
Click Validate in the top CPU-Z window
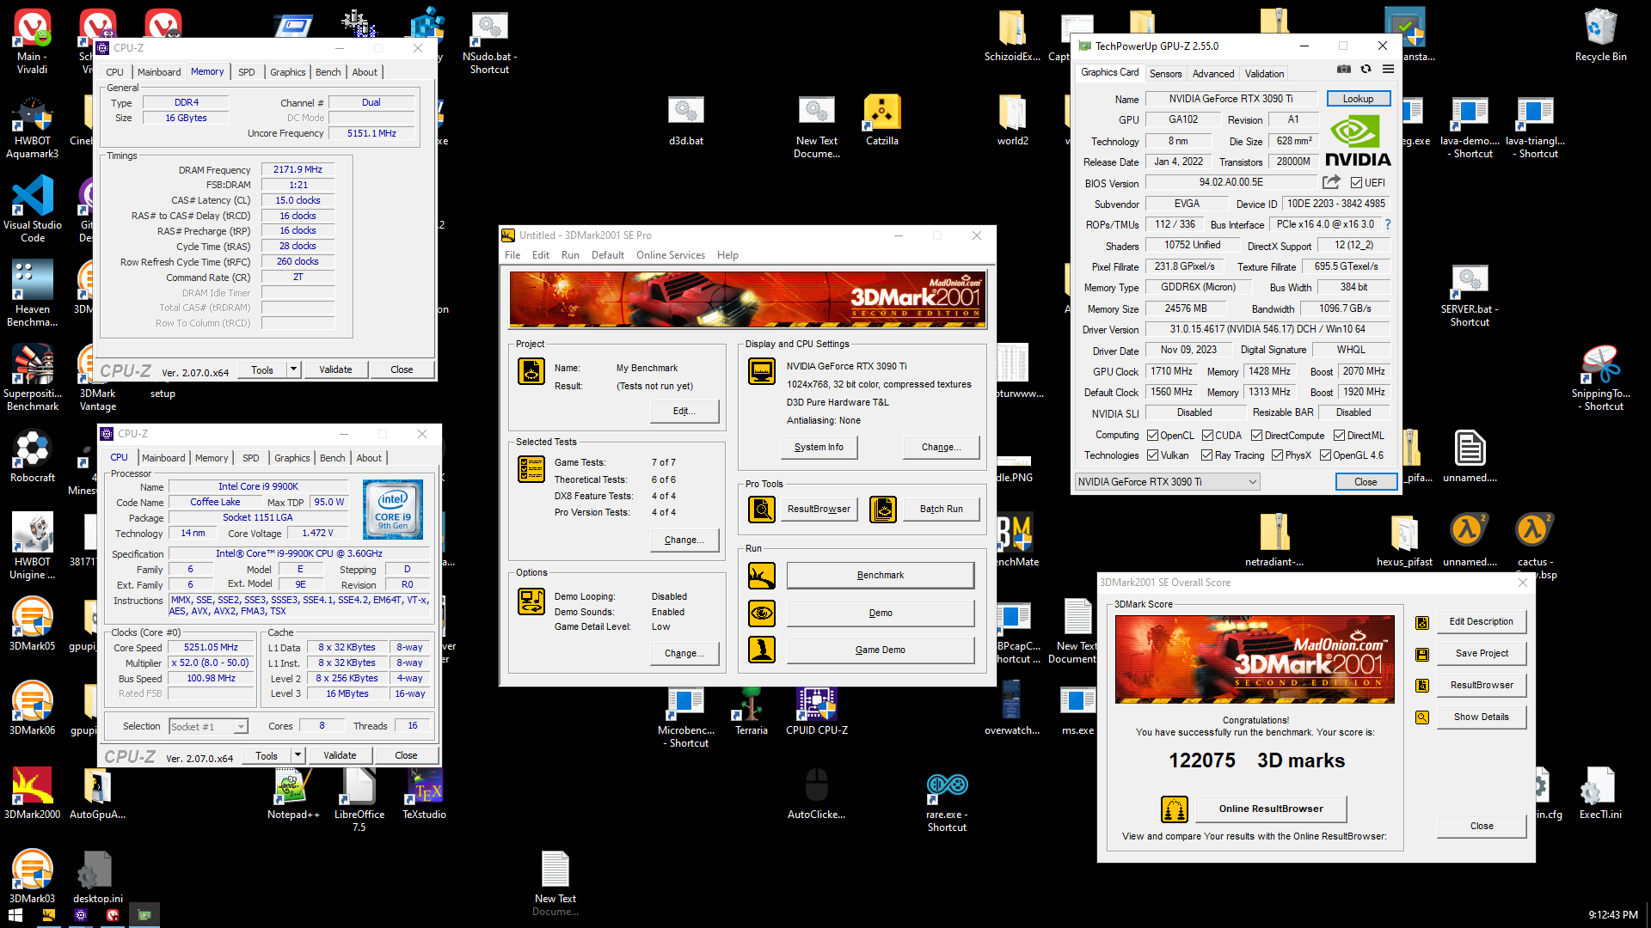tap(335, 369)
